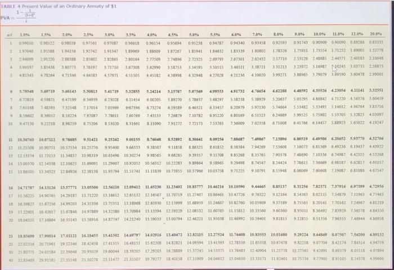Select the 5.5% column header
Image resolution: width=394 pixels, height=270 pixels.
click(215, 35)
